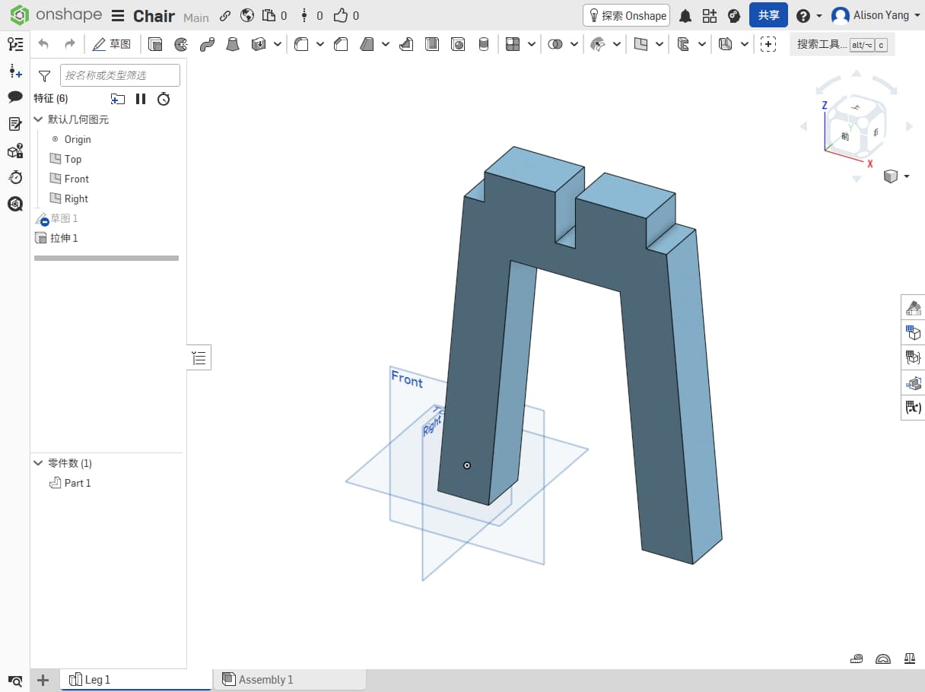Select the Loft tool
Screen dimensions: 925x692
(x=233, y=44)
